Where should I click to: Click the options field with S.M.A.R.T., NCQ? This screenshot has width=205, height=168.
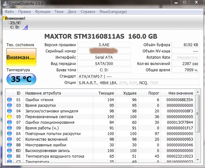(x=138, y=83)
